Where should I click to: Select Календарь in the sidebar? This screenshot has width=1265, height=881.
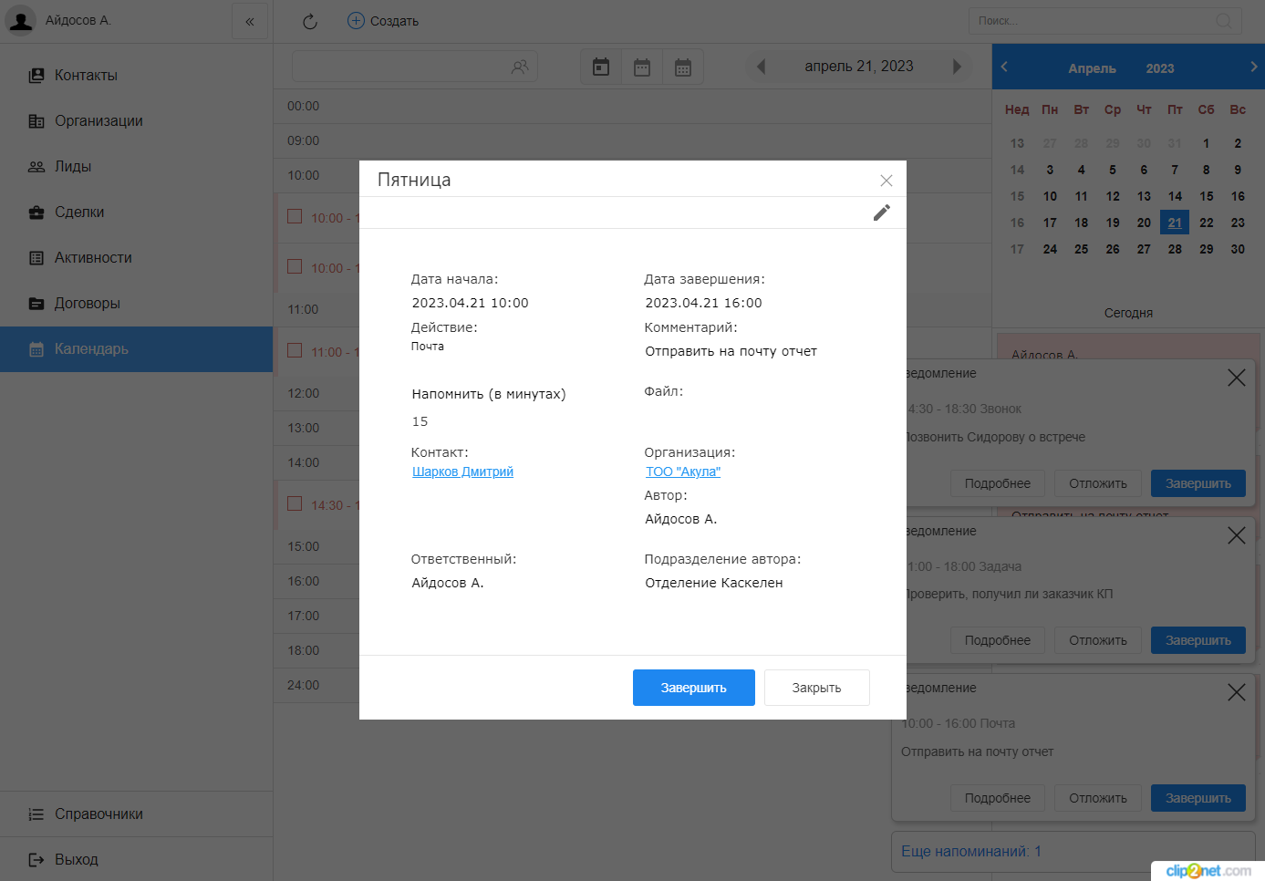click(x=137, y=349)
